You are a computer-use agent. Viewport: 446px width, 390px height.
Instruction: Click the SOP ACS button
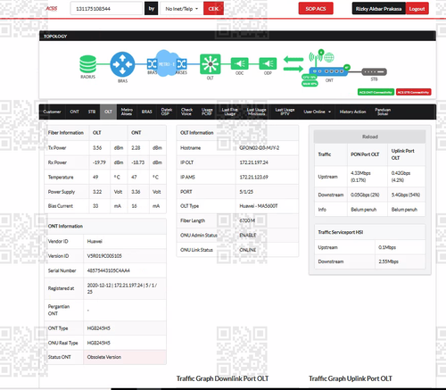pos(316,9)
